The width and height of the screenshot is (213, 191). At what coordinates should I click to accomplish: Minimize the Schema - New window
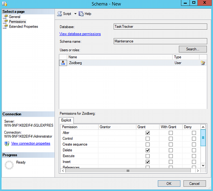[185, 2]
